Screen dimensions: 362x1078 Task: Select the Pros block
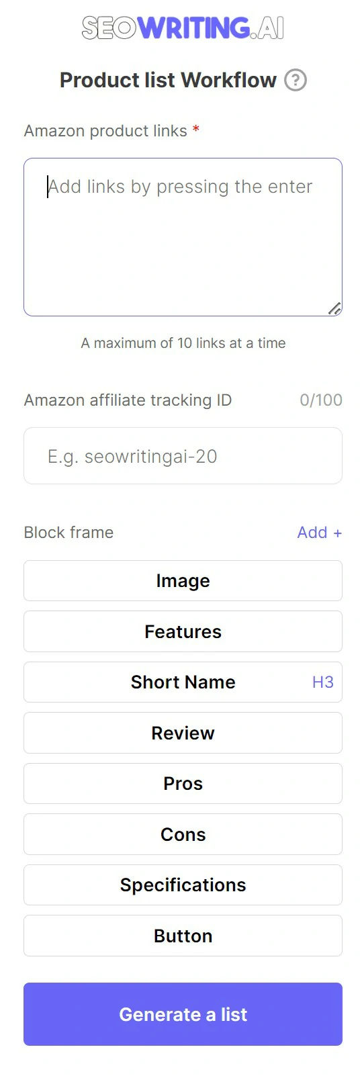183,784
